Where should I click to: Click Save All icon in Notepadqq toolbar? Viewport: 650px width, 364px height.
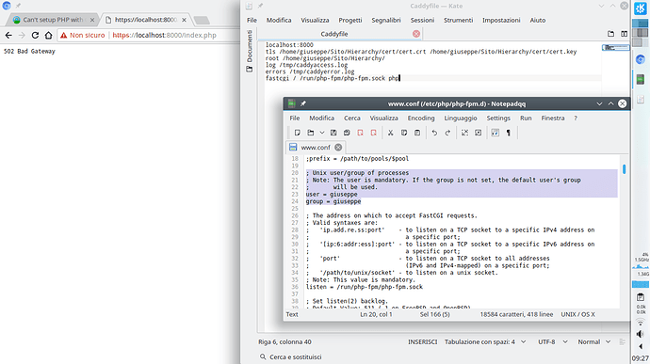[347, 133]
